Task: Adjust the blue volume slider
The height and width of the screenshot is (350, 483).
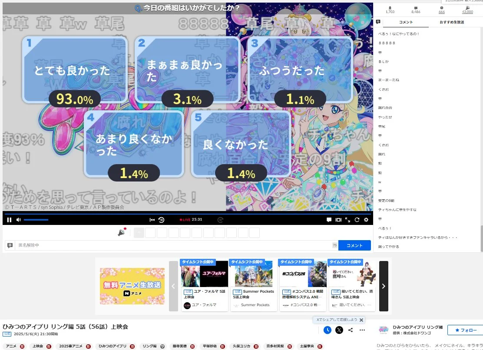Action: click(x=36, y=220)
